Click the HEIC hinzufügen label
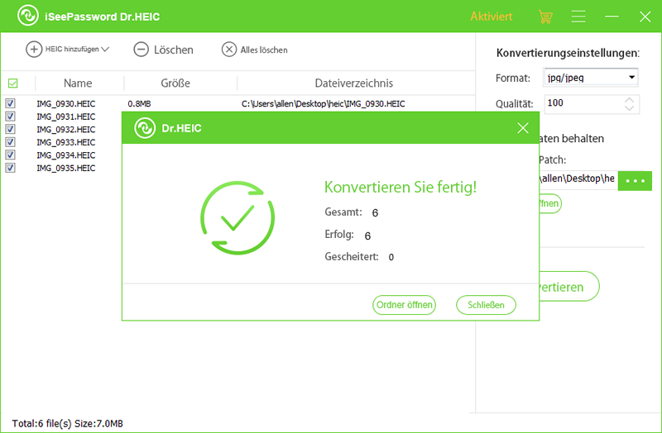The height and width of the screenshot is (433, 662). pos(72,50)
